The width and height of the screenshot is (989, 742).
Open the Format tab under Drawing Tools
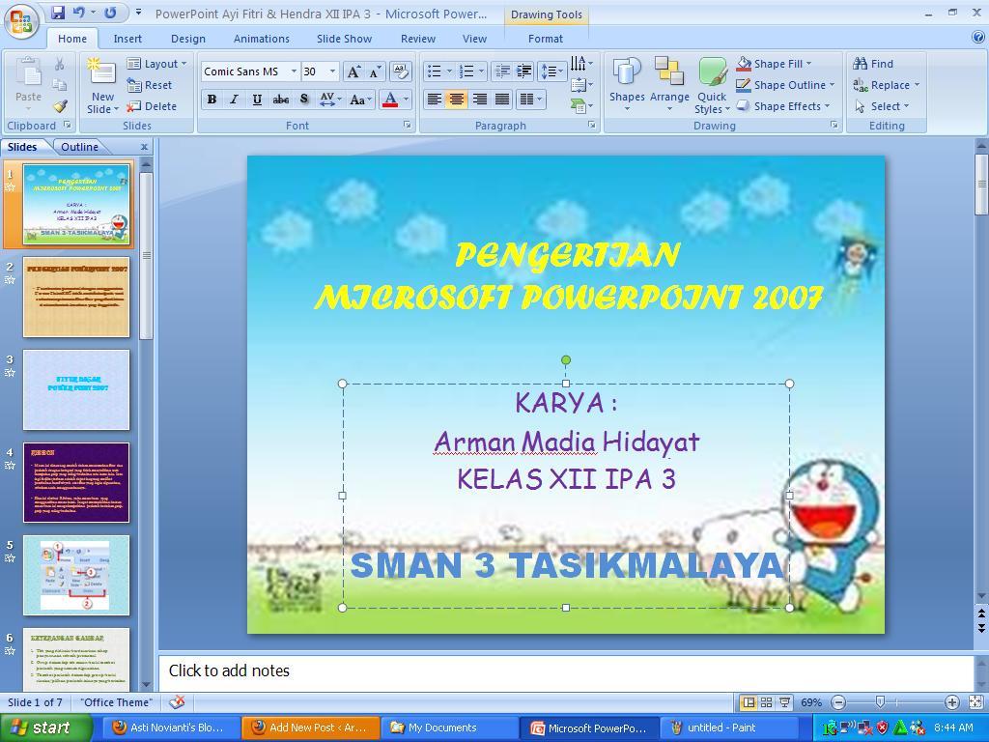tap(546, 39)
